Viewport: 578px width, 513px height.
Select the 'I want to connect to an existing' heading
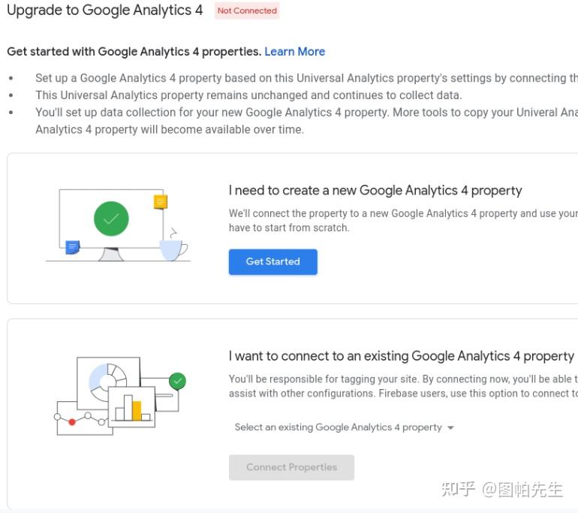pyautogui.click(x=401, y=356)
